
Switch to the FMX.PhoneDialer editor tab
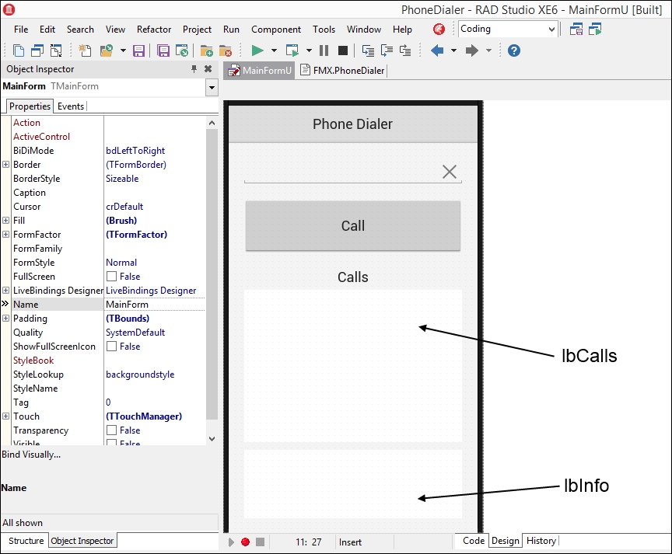[x=343, y=70]
